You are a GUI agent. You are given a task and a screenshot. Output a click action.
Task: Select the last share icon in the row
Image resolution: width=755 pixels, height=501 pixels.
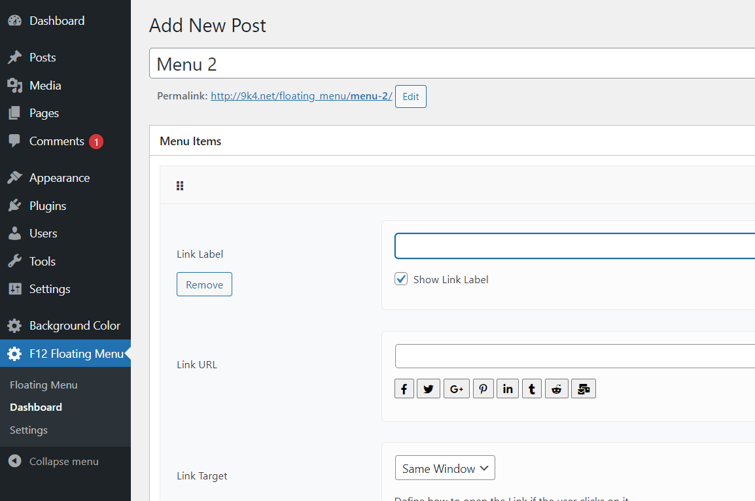583,388
